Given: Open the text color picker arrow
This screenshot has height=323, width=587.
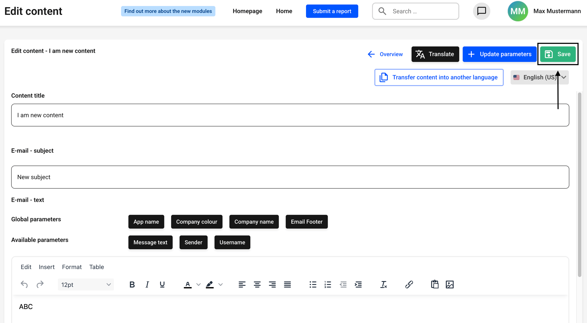Looking at the screenshot, I should (198, 285).
